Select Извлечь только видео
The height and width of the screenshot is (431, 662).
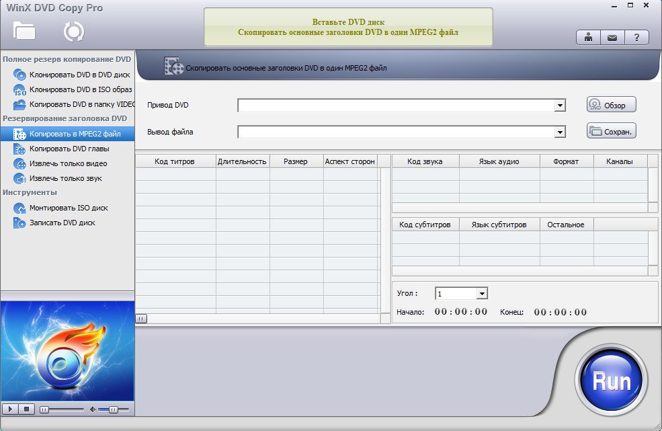click(68, 163)
